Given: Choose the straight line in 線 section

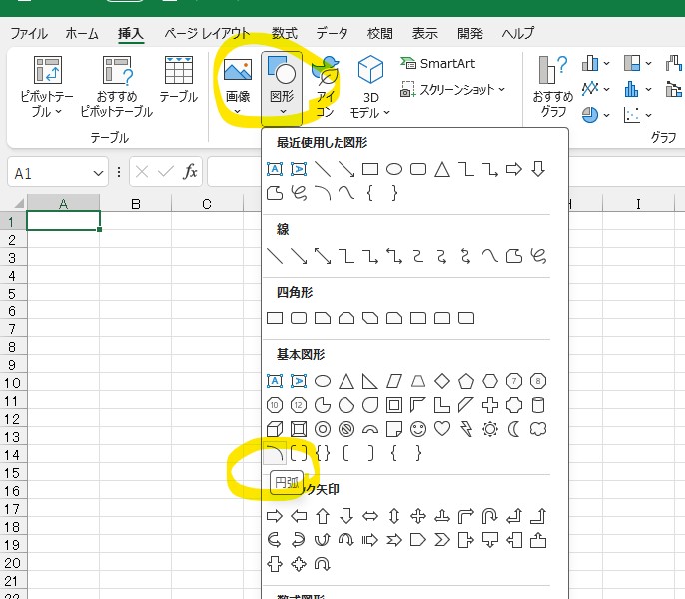Looking at the screenshot, I should (275, 256).
